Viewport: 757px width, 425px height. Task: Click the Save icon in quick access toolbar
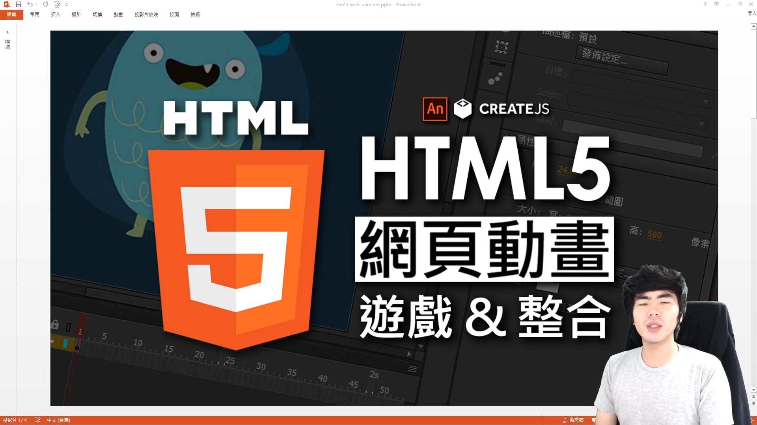18,4
